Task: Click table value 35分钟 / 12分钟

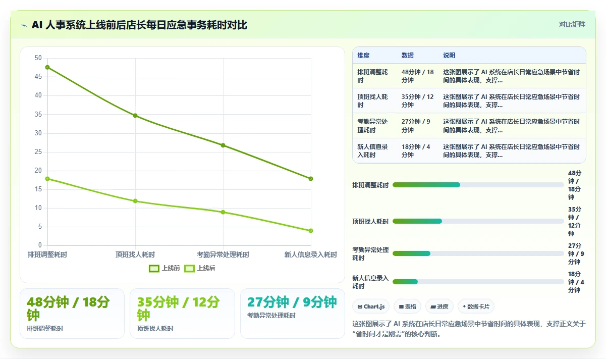Action: (x=418, y=101)
